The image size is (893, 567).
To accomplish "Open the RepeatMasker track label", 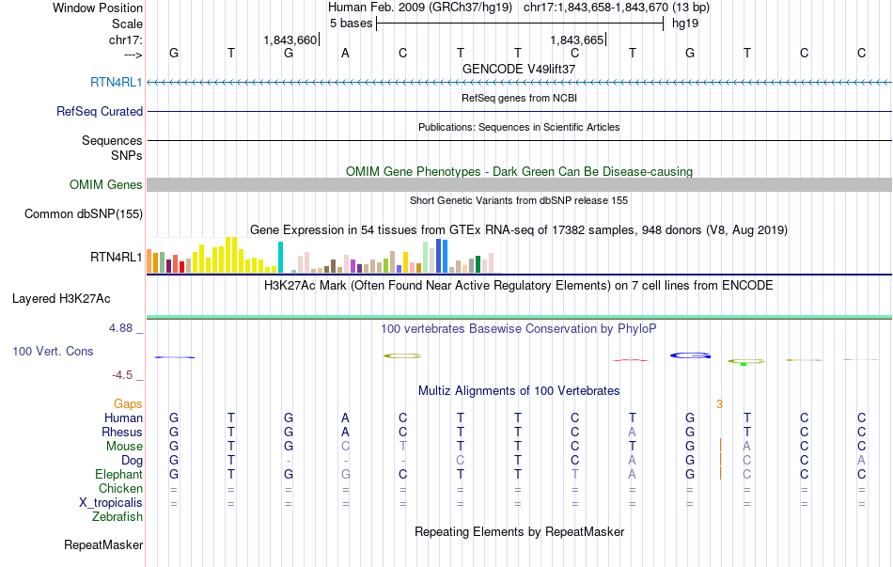I will [x=103, y=544].
